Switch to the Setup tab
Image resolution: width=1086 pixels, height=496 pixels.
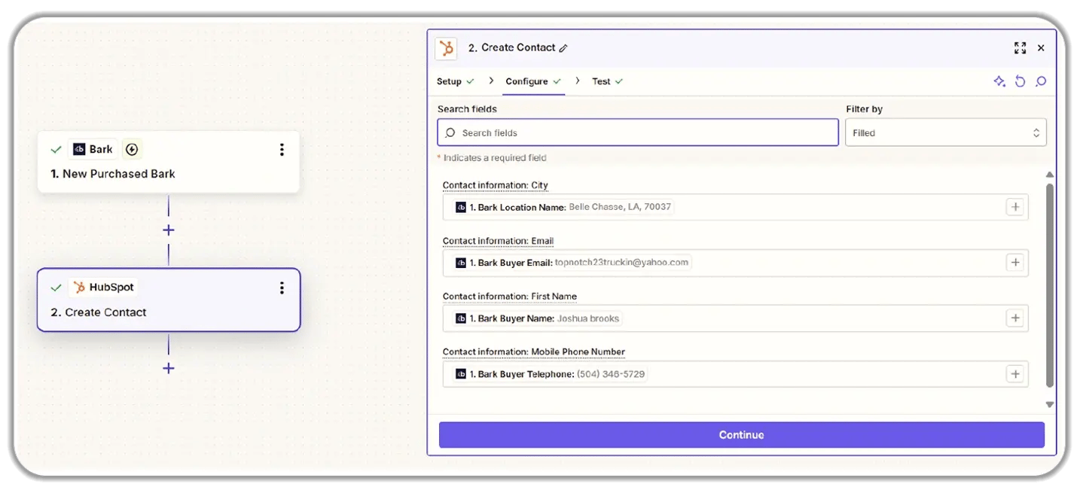click(x=450, y=81)
